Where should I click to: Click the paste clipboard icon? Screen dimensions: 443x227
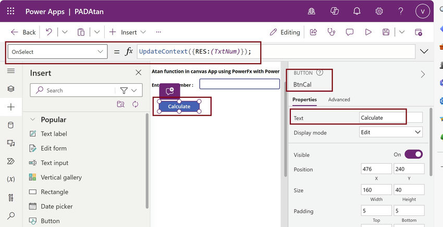pyautogui.click(x=81, y=32)
